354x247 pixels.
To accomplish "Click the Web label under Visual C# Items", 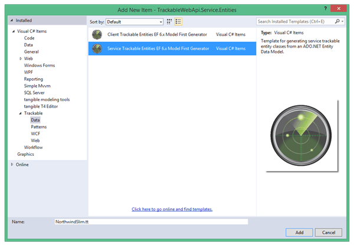I will 28,58.
